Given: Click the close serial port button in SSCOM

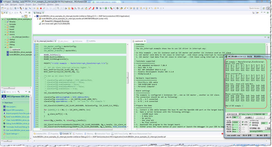Looking at the screenshot, I should click(249, 117).
